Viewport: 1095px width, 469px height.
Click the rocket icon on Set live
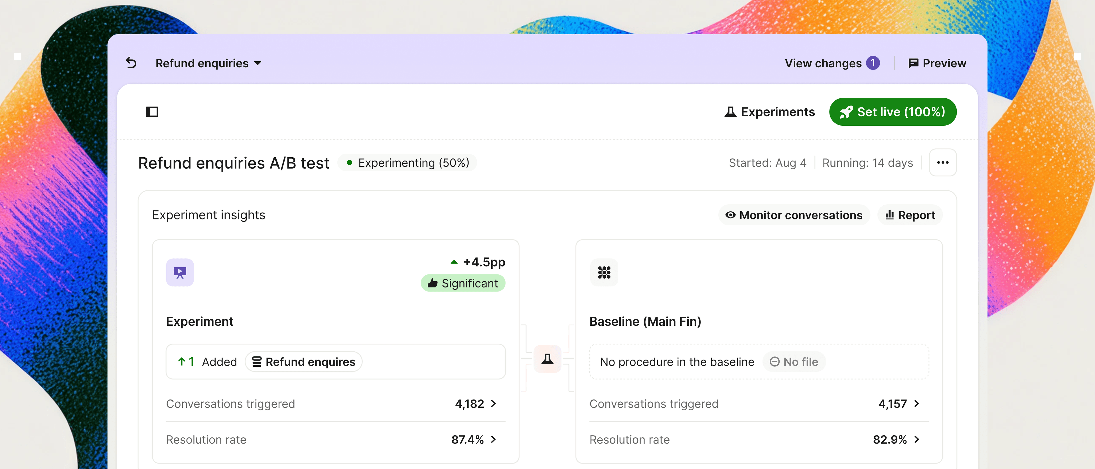point(846,112)
